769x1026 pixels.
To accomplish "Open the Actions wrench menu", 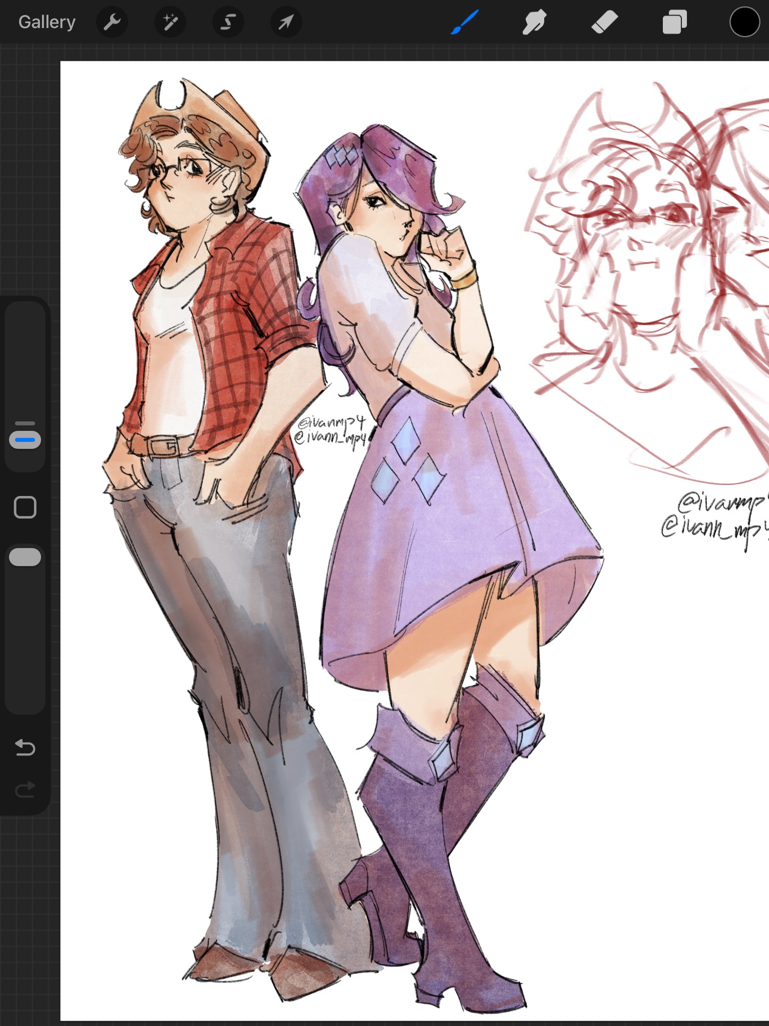I will coord(112,22).
